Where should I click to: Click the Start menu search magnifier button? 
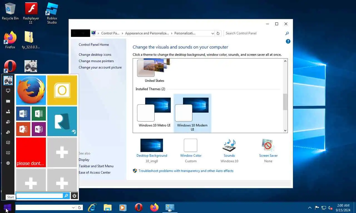pos(66,196)
